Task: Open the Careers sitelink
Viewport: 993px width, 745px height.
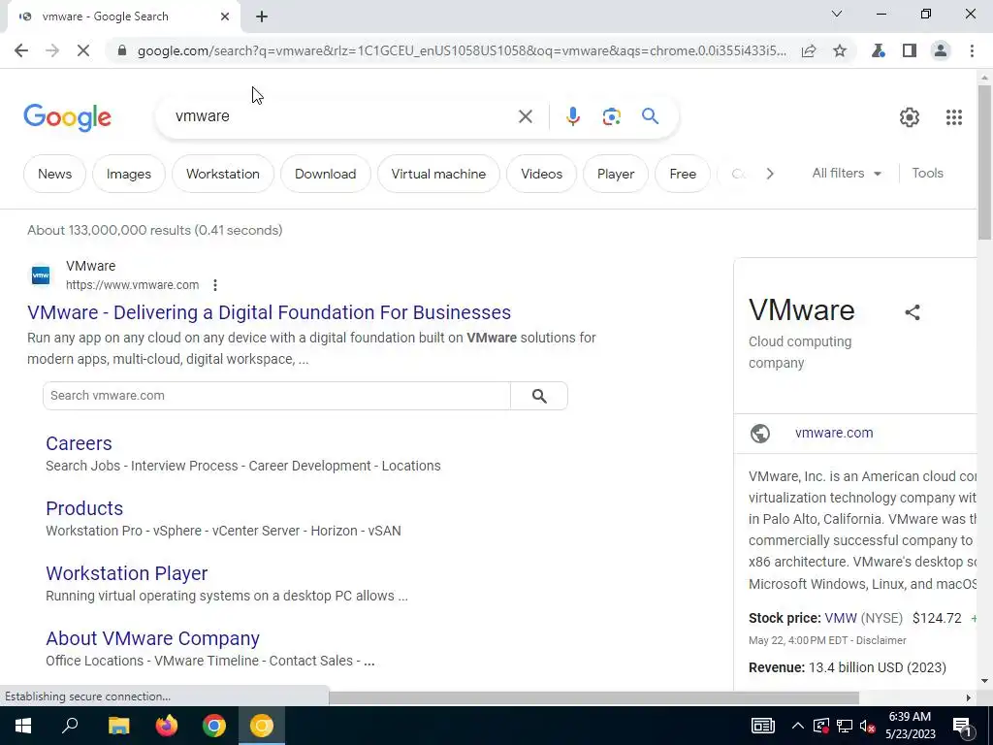Action: coord(79,443)
